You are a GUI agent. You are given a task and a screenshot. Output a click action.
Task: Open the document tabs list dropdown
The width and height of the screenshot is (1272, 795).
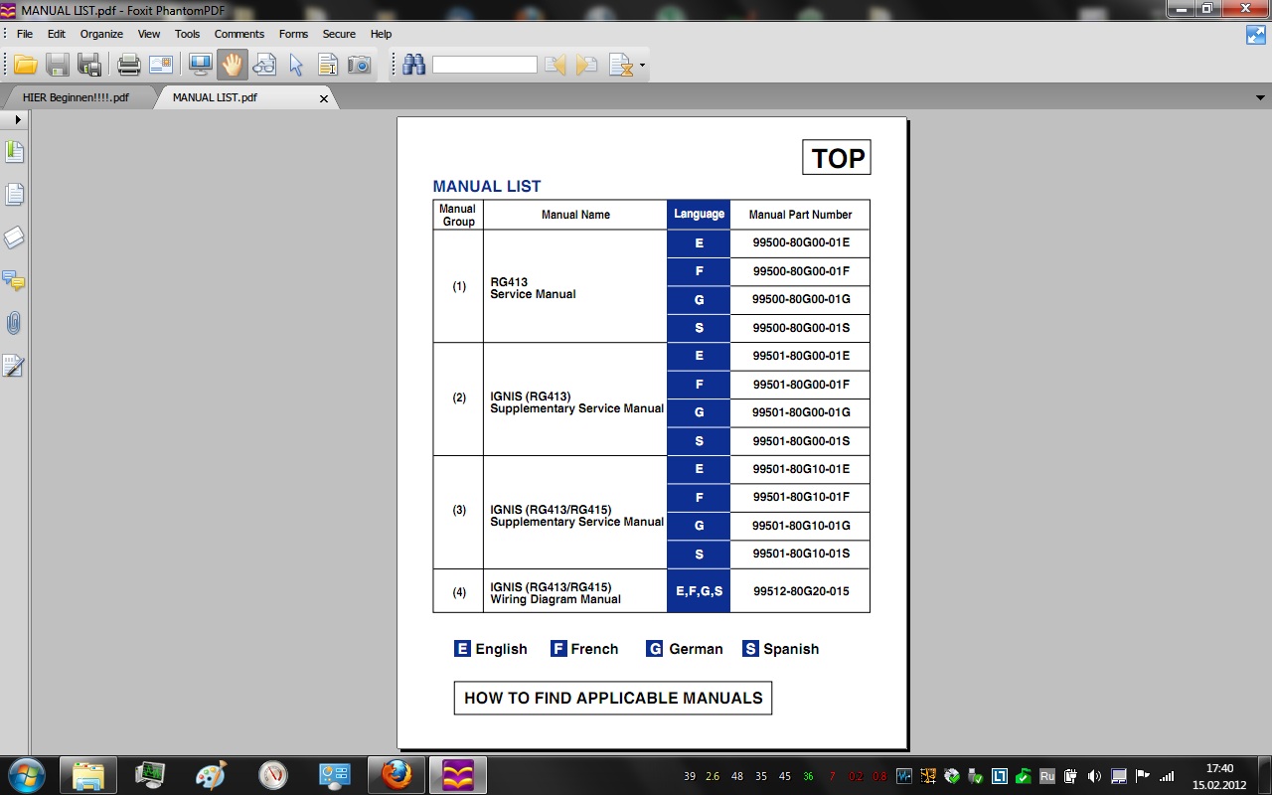click(x=1261, y=98)
